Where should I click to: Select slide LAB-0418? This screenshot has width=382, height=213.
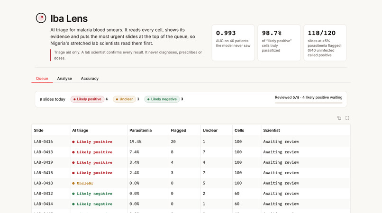pyautogui.click(x=43, y=183)
